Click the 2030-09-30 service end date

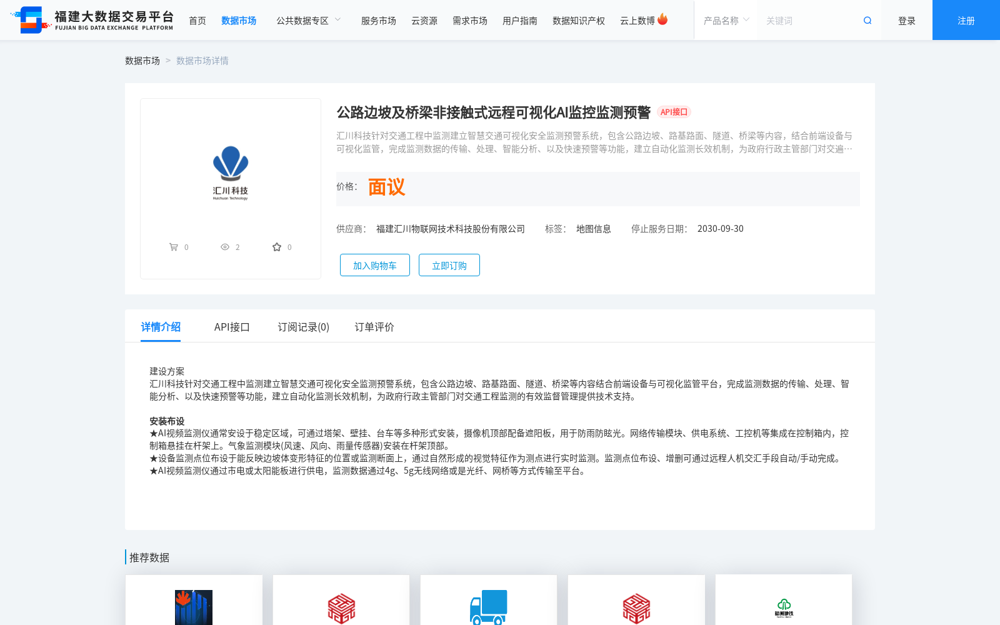coord(721,229)
